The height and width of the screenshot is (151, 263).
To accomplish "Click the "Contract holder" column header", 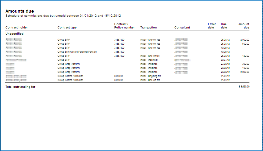I will [x=17, y=28].
